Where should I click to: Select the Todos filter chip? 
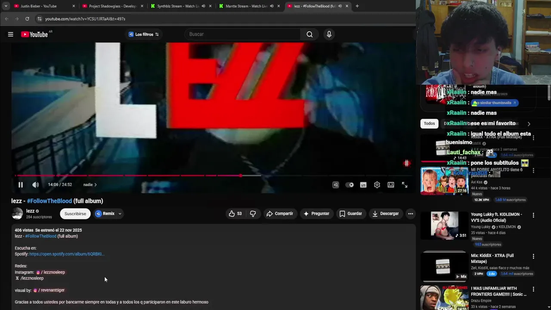(x=429, y=124)
